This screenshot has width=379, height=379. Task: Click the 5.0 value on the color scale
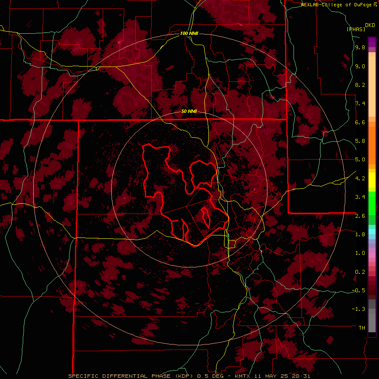click(360, 160)
